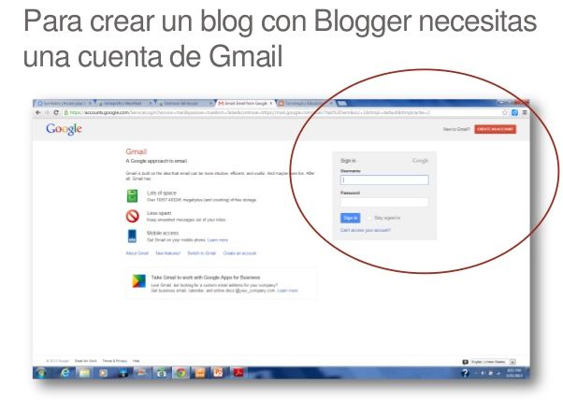Open Internet Explorer from the taskbar
Screen dimensions: 563x402
click(x=65, y=373)
